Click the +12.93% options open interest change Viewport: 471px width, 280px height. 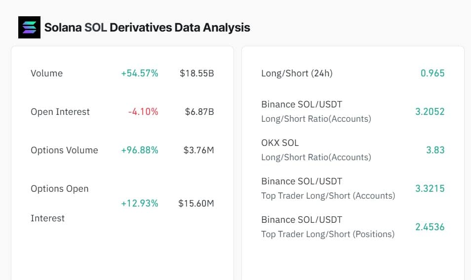pyautogui.click(x=140, y=203)
